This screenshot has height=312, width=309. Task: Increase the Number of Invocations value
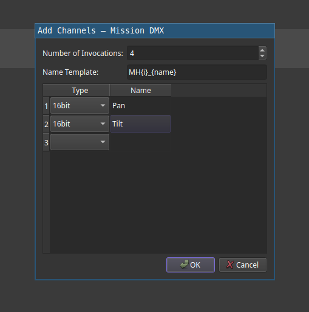point(262,50)
